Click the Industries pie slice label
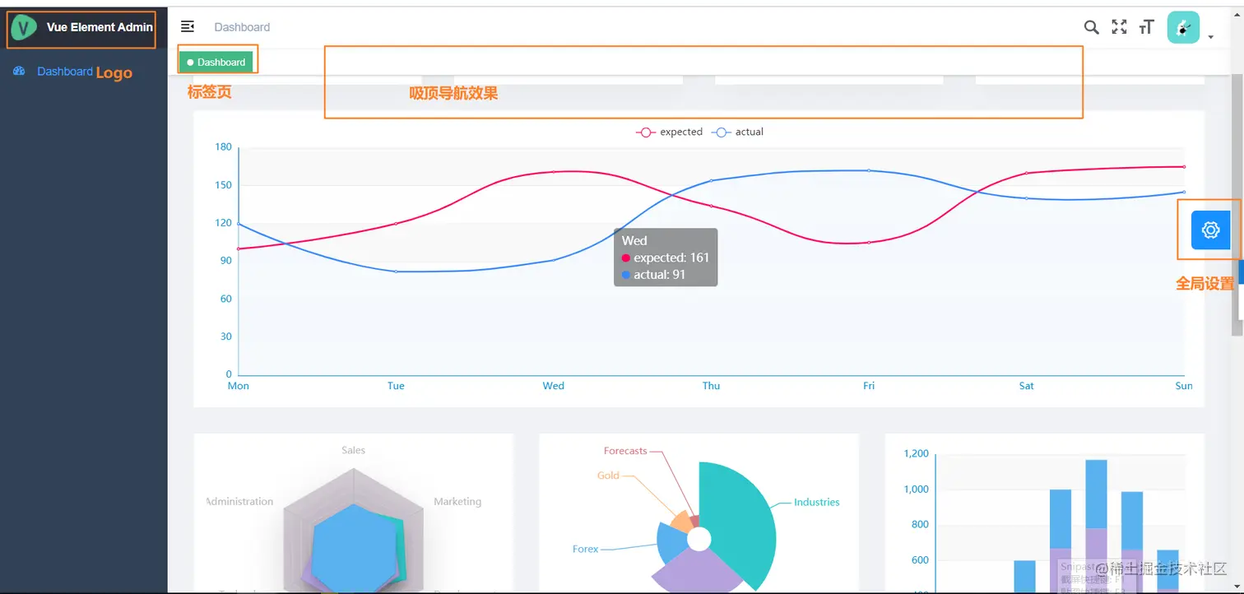The image size is (1244, 594). (x=816, y=502)
